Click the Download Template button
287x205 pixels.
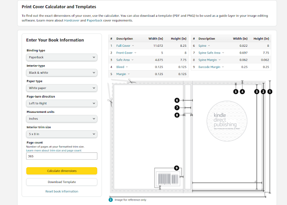click(x=62, y=182)
